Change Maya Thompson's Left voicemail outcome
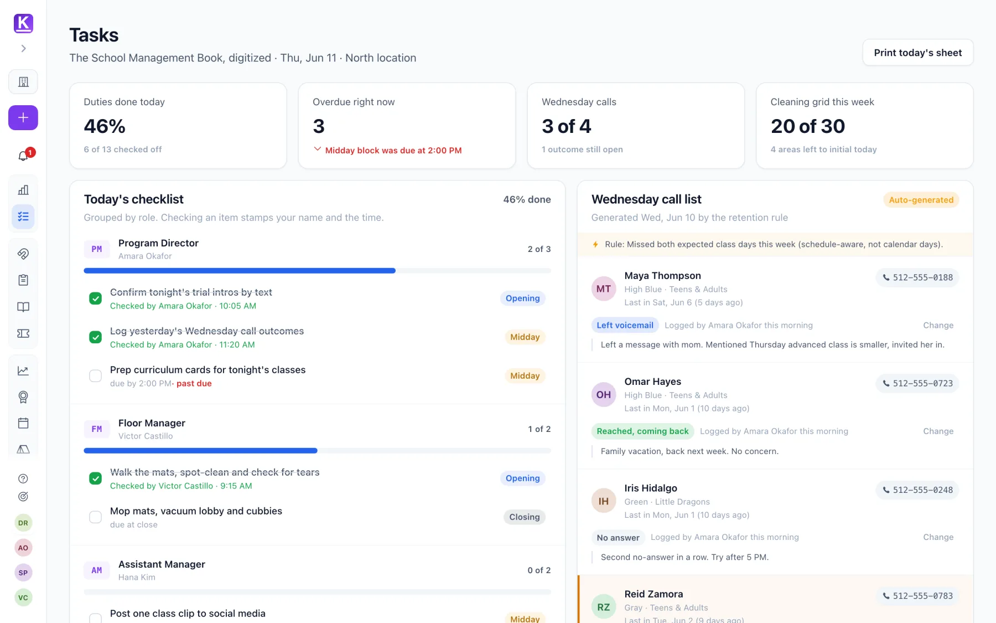This screenshot has width=996, height=623. pos(938,325)
